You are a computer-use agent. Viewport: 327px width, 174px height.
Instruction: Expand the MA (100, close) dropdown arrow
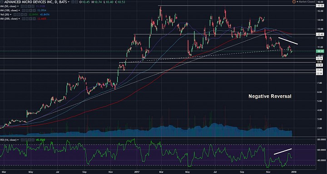pos(19,10)
